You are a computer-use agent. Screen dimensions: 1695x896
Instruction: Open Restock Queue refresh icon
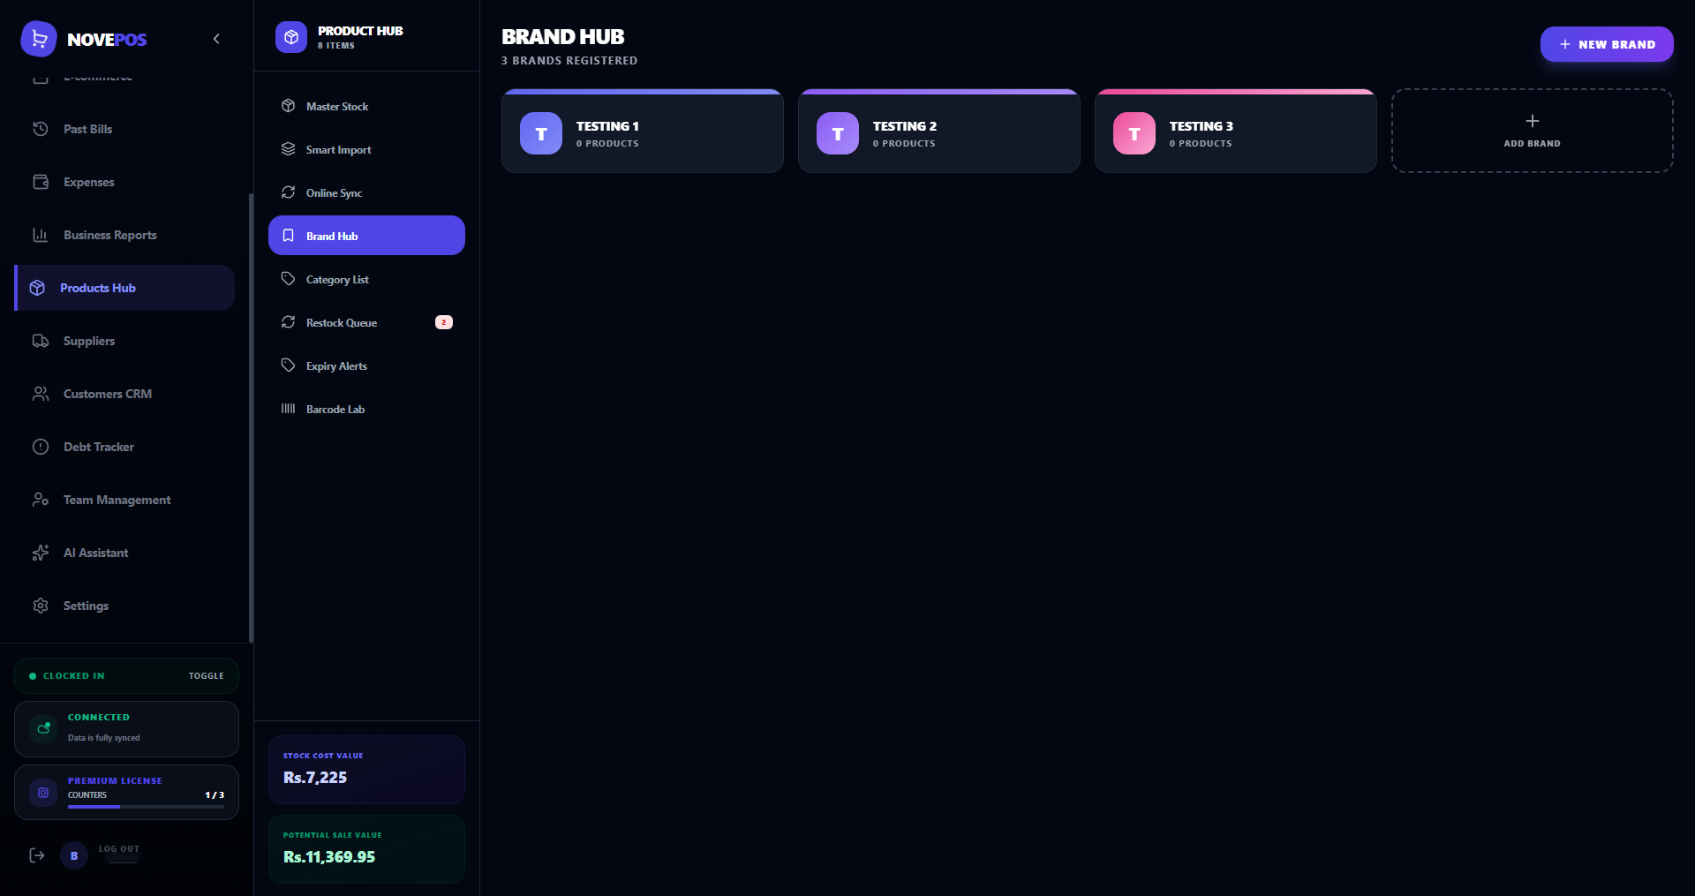tap(288, 322)
